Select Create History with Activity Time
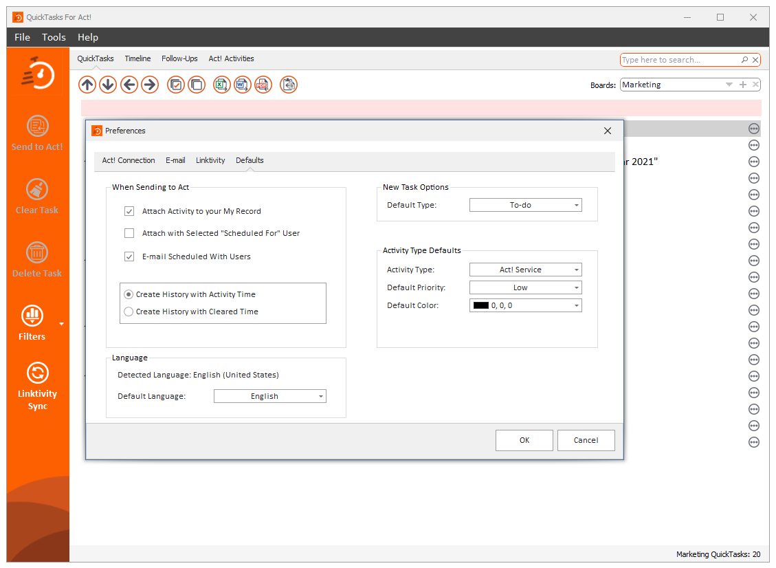Image resolution: width=776 pixels, height=568 pixels. point(129,294)
